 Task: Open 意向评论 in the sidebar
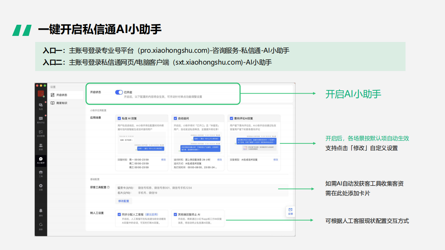41,119
